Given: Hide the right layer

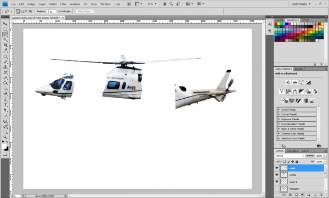Looking at the screenshot, I should (x=277, y=168).
